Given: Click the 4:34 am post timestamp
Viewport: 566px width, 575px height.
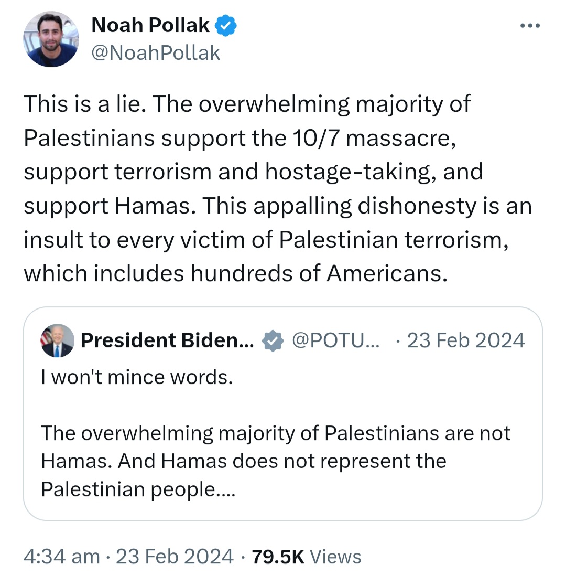Looking at the screenshot, I should point(61,556).
